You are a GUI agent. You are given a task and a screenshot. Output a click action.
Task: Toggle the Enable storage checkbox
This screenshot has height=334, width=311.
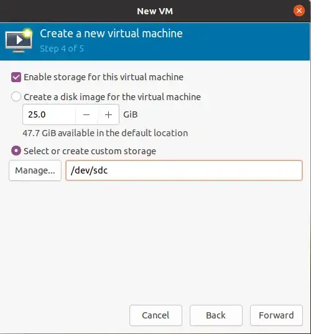[x=16, y=77]
